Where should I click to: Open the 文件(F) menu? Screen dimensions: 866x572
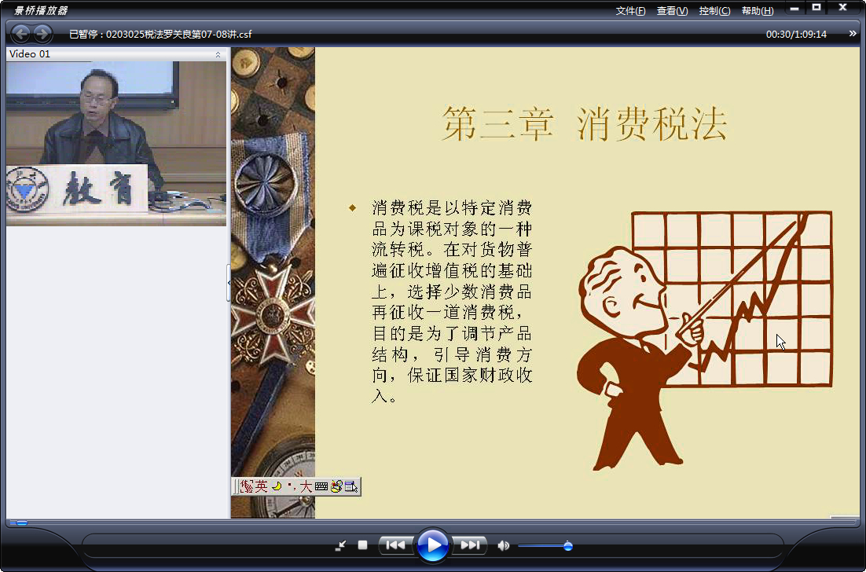pos(631,10)
